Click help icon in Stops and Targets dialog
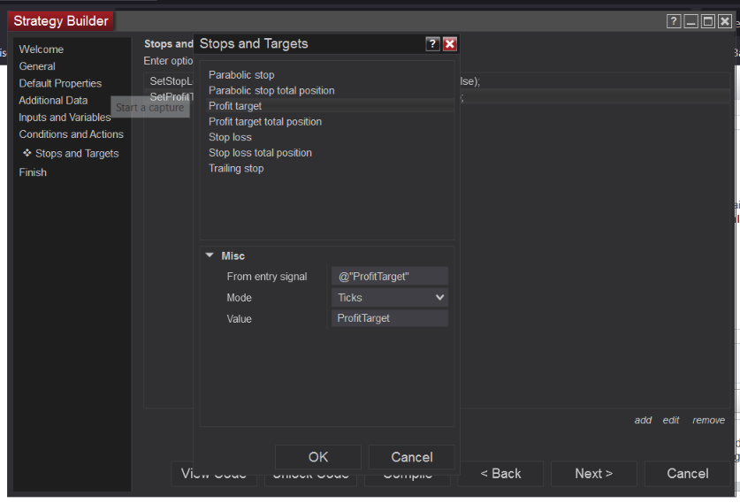The height and width of the screenshot is (503, 740). coord(432,44)
